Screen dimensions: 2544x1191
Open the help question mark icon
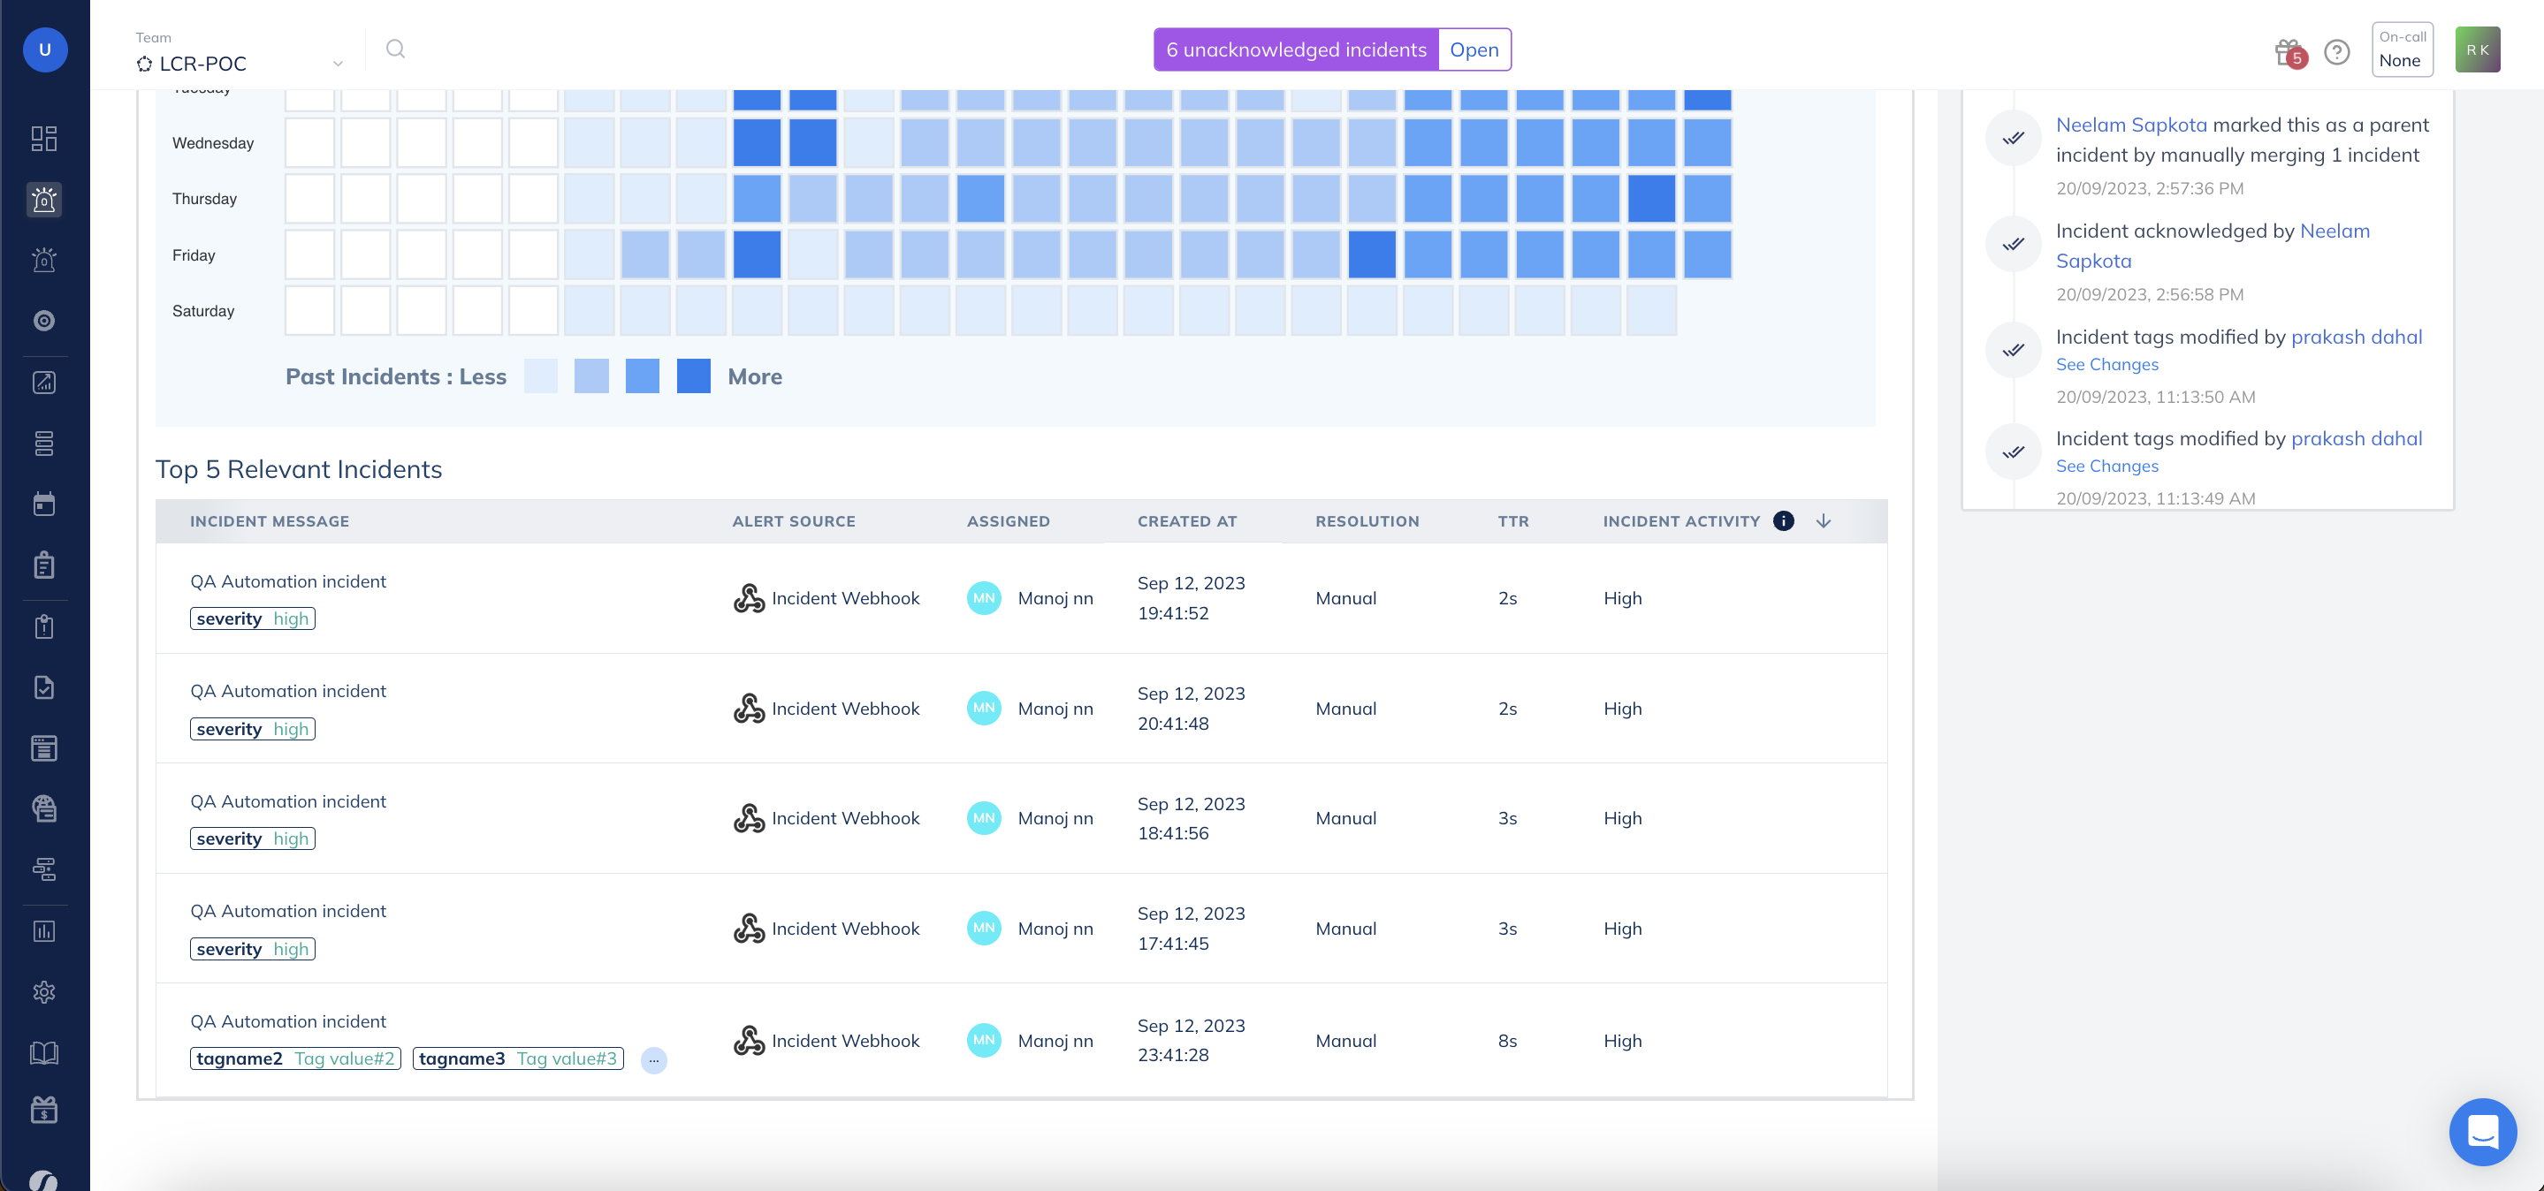tap(2336, 51)
